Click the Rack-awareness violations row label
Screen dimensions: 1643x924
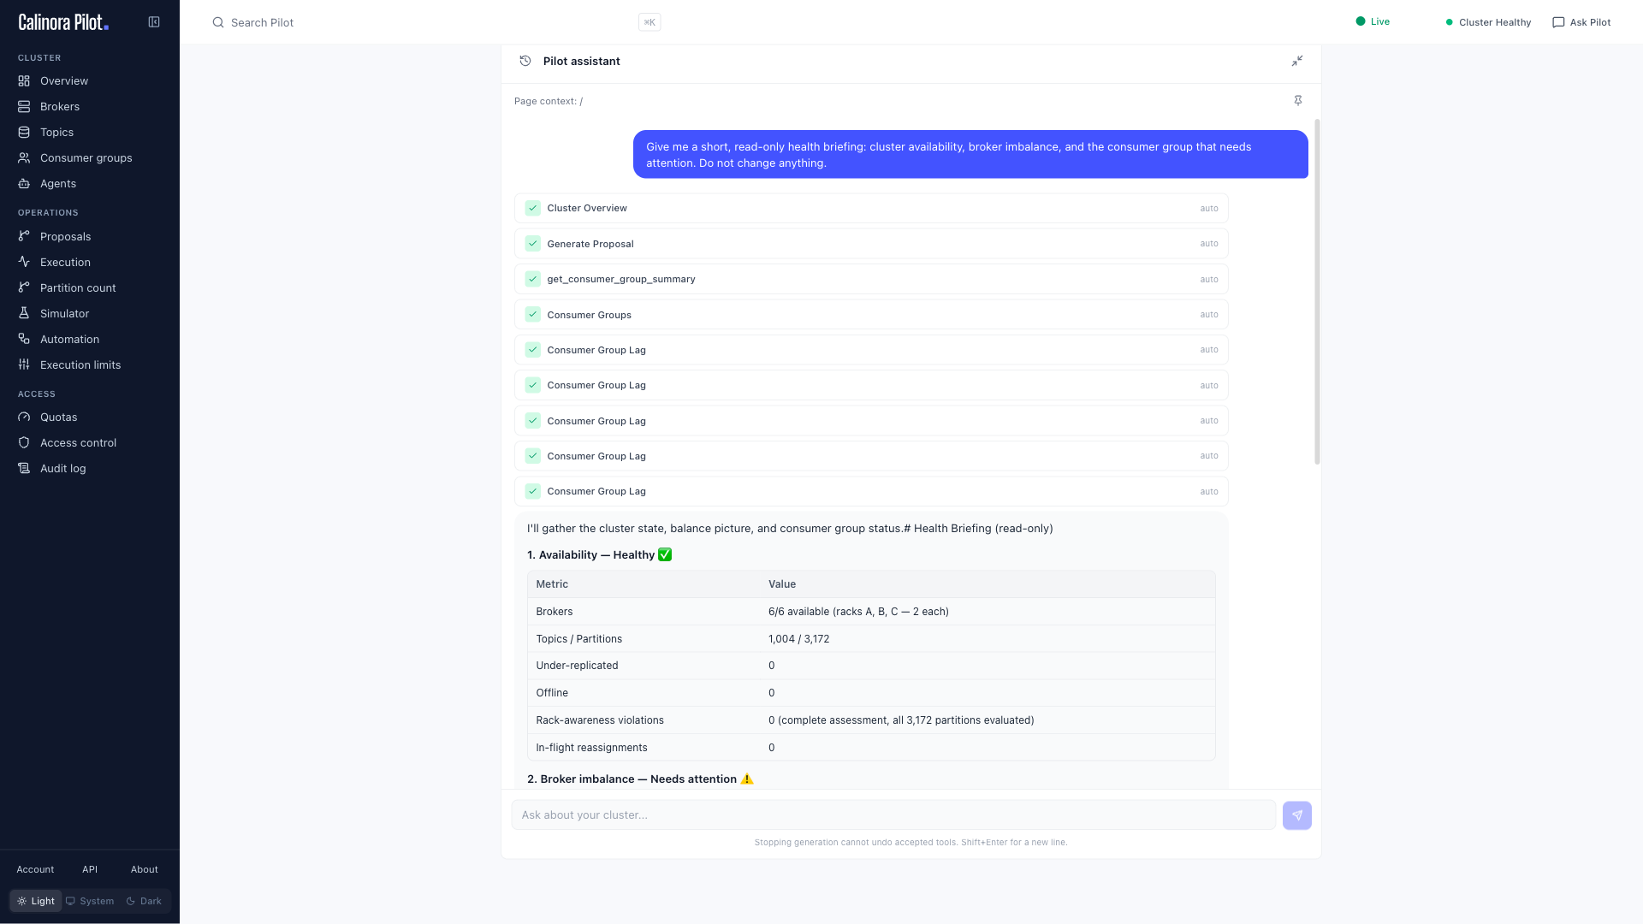pyautogui.click(x=600, y=720)
